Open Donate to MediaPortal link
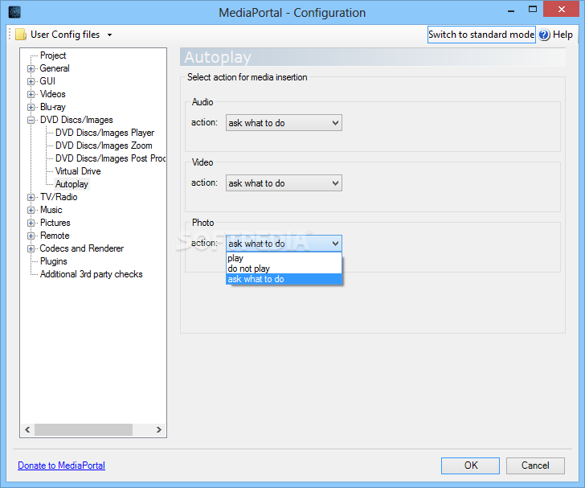The width and height of the screenshot is (585, 488). (62, 465)
